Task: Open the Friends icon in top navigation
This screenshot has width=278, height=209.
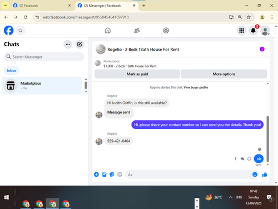Action: (x=137, y=30)
